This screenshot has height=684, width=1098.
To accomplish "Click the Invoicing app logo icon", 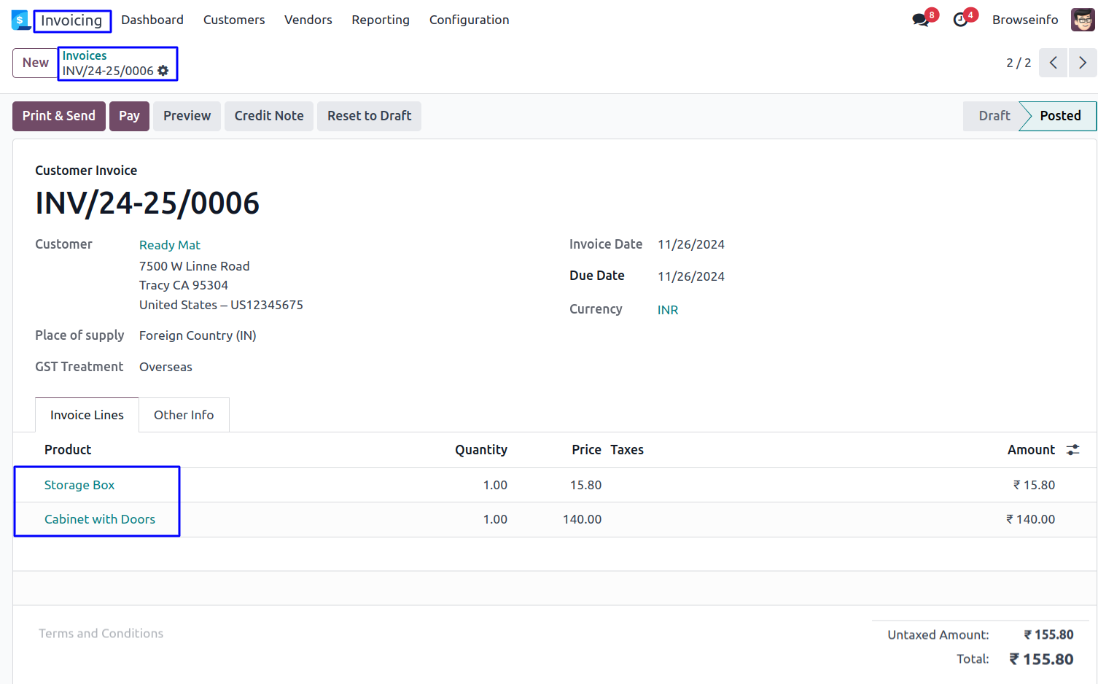I will pyautogui.click(x=20, y=20).
